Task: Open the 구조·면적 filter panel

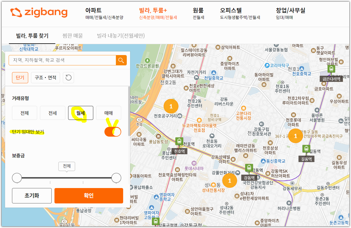Action: coord(45,77)
